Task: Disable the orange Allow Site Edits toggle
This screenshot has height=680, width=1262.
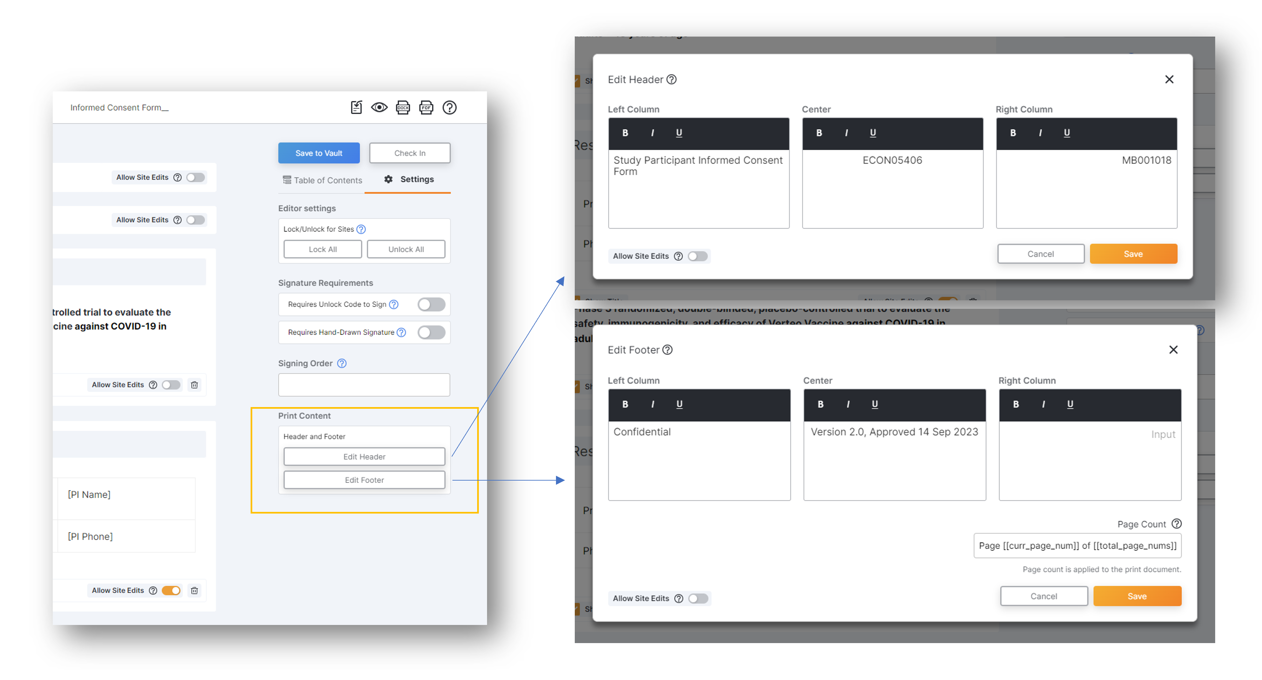Action: click(x=171, y=590)
